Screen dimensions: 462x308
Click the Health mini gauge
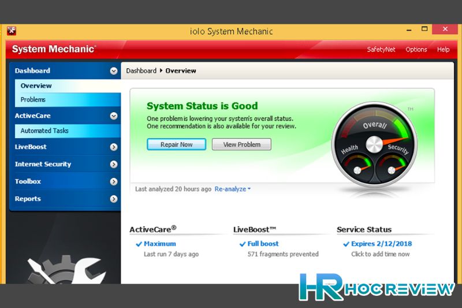[x=357, y=168]
